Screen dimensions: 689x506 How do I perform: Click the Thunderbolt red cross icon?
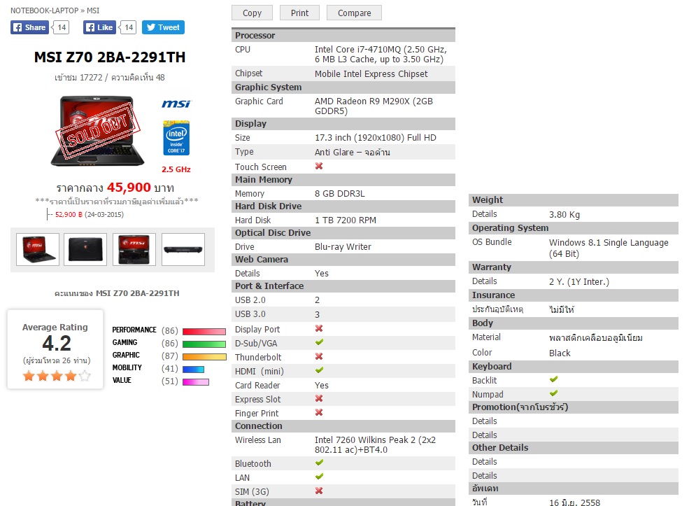click(x=319, y=356)
